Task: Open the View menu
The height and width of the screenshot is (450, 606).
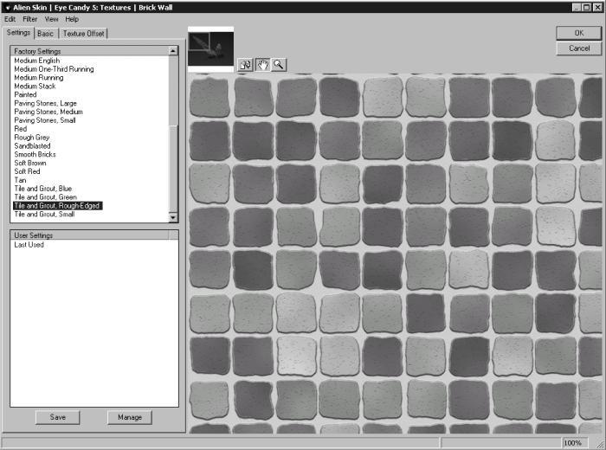Action: coord(52,19)
